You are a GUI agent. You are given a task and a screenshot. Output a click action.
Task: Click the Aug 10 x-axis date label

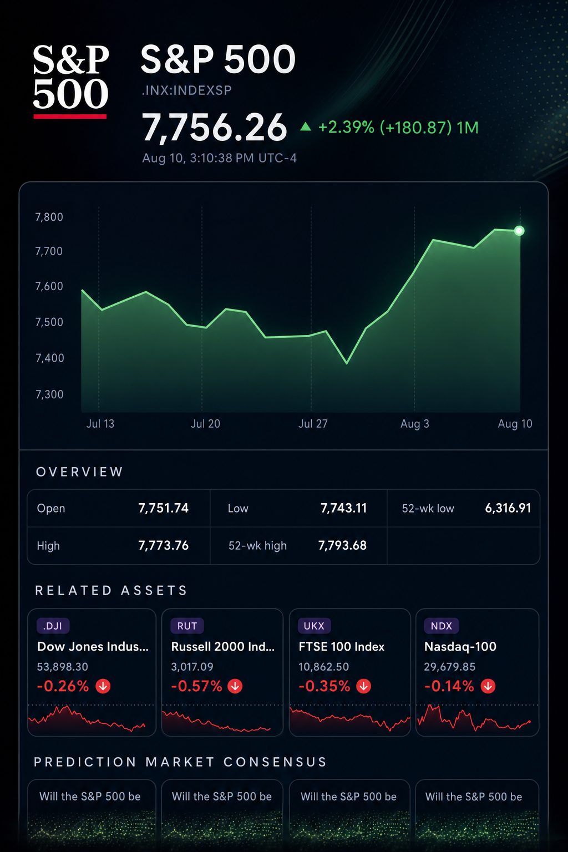515,424
